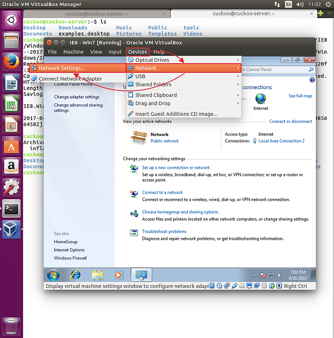Image resolution: width=334 pixels, height=338 pixels.
Task: Expand the Shared Clipboard submenu
Action: click(x=184, y=95)
